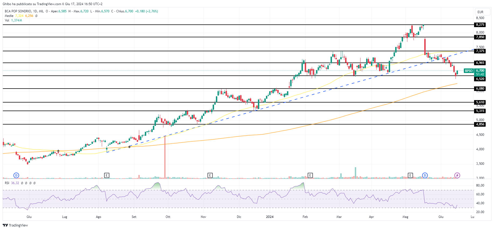
Task: Click the RSI value 36,32 in legend
Action: tap(15, 183)
